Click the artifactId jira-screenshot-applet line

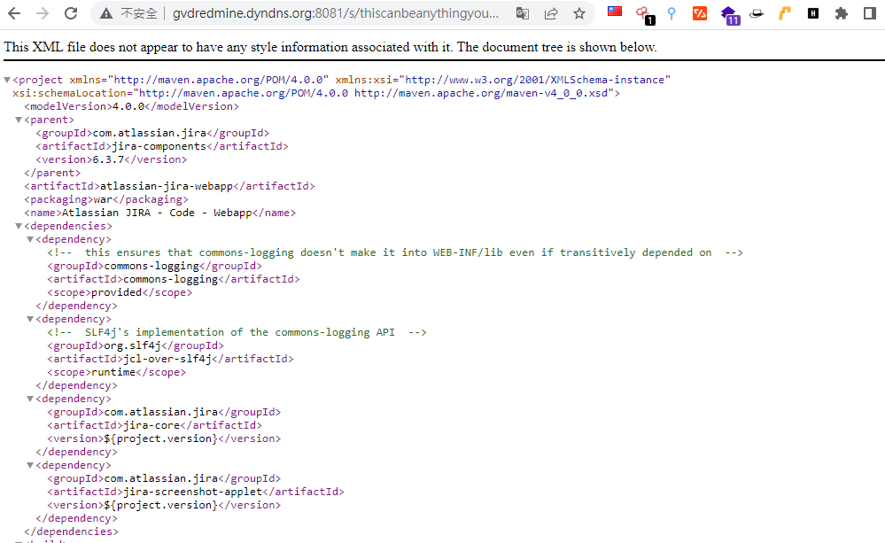(x=196, y=492)
